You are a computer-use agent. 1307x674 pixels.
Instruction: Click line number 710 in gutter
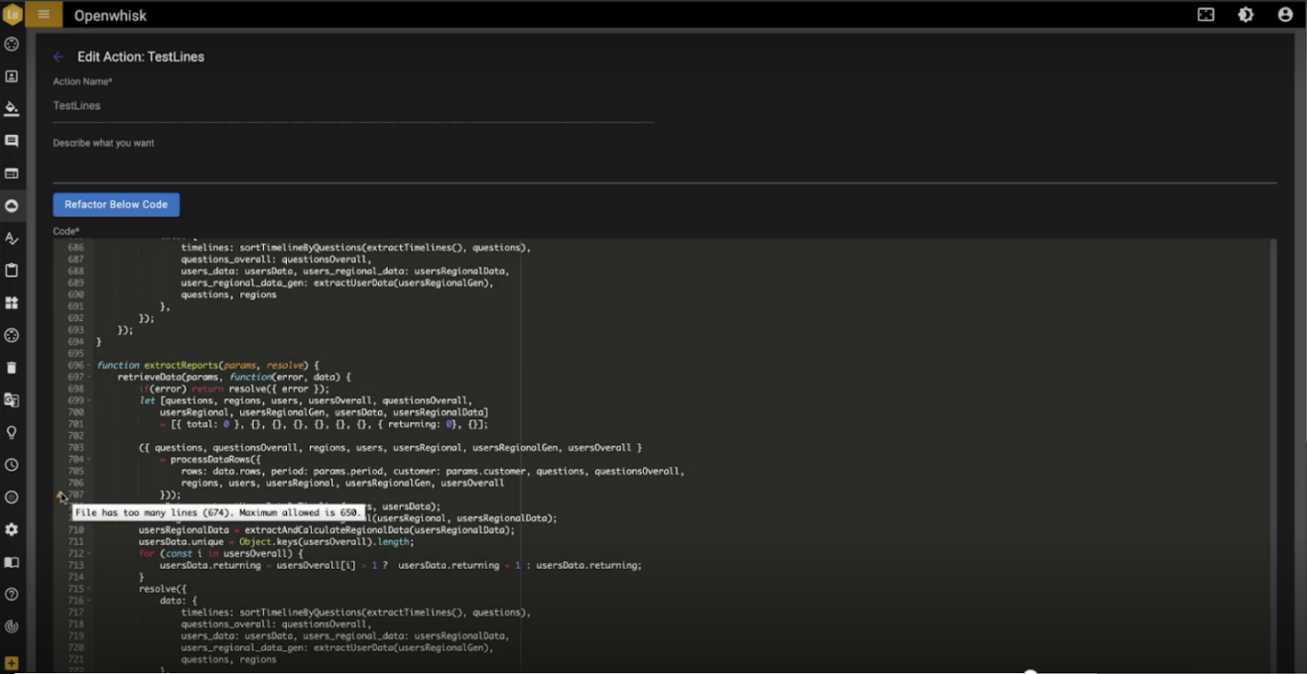pyautogui.click(x=75, y=530)
